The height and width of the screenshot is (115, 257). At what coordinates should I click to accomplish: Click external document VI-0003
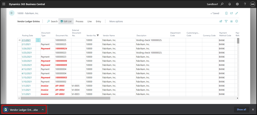(x=76, y=94)
